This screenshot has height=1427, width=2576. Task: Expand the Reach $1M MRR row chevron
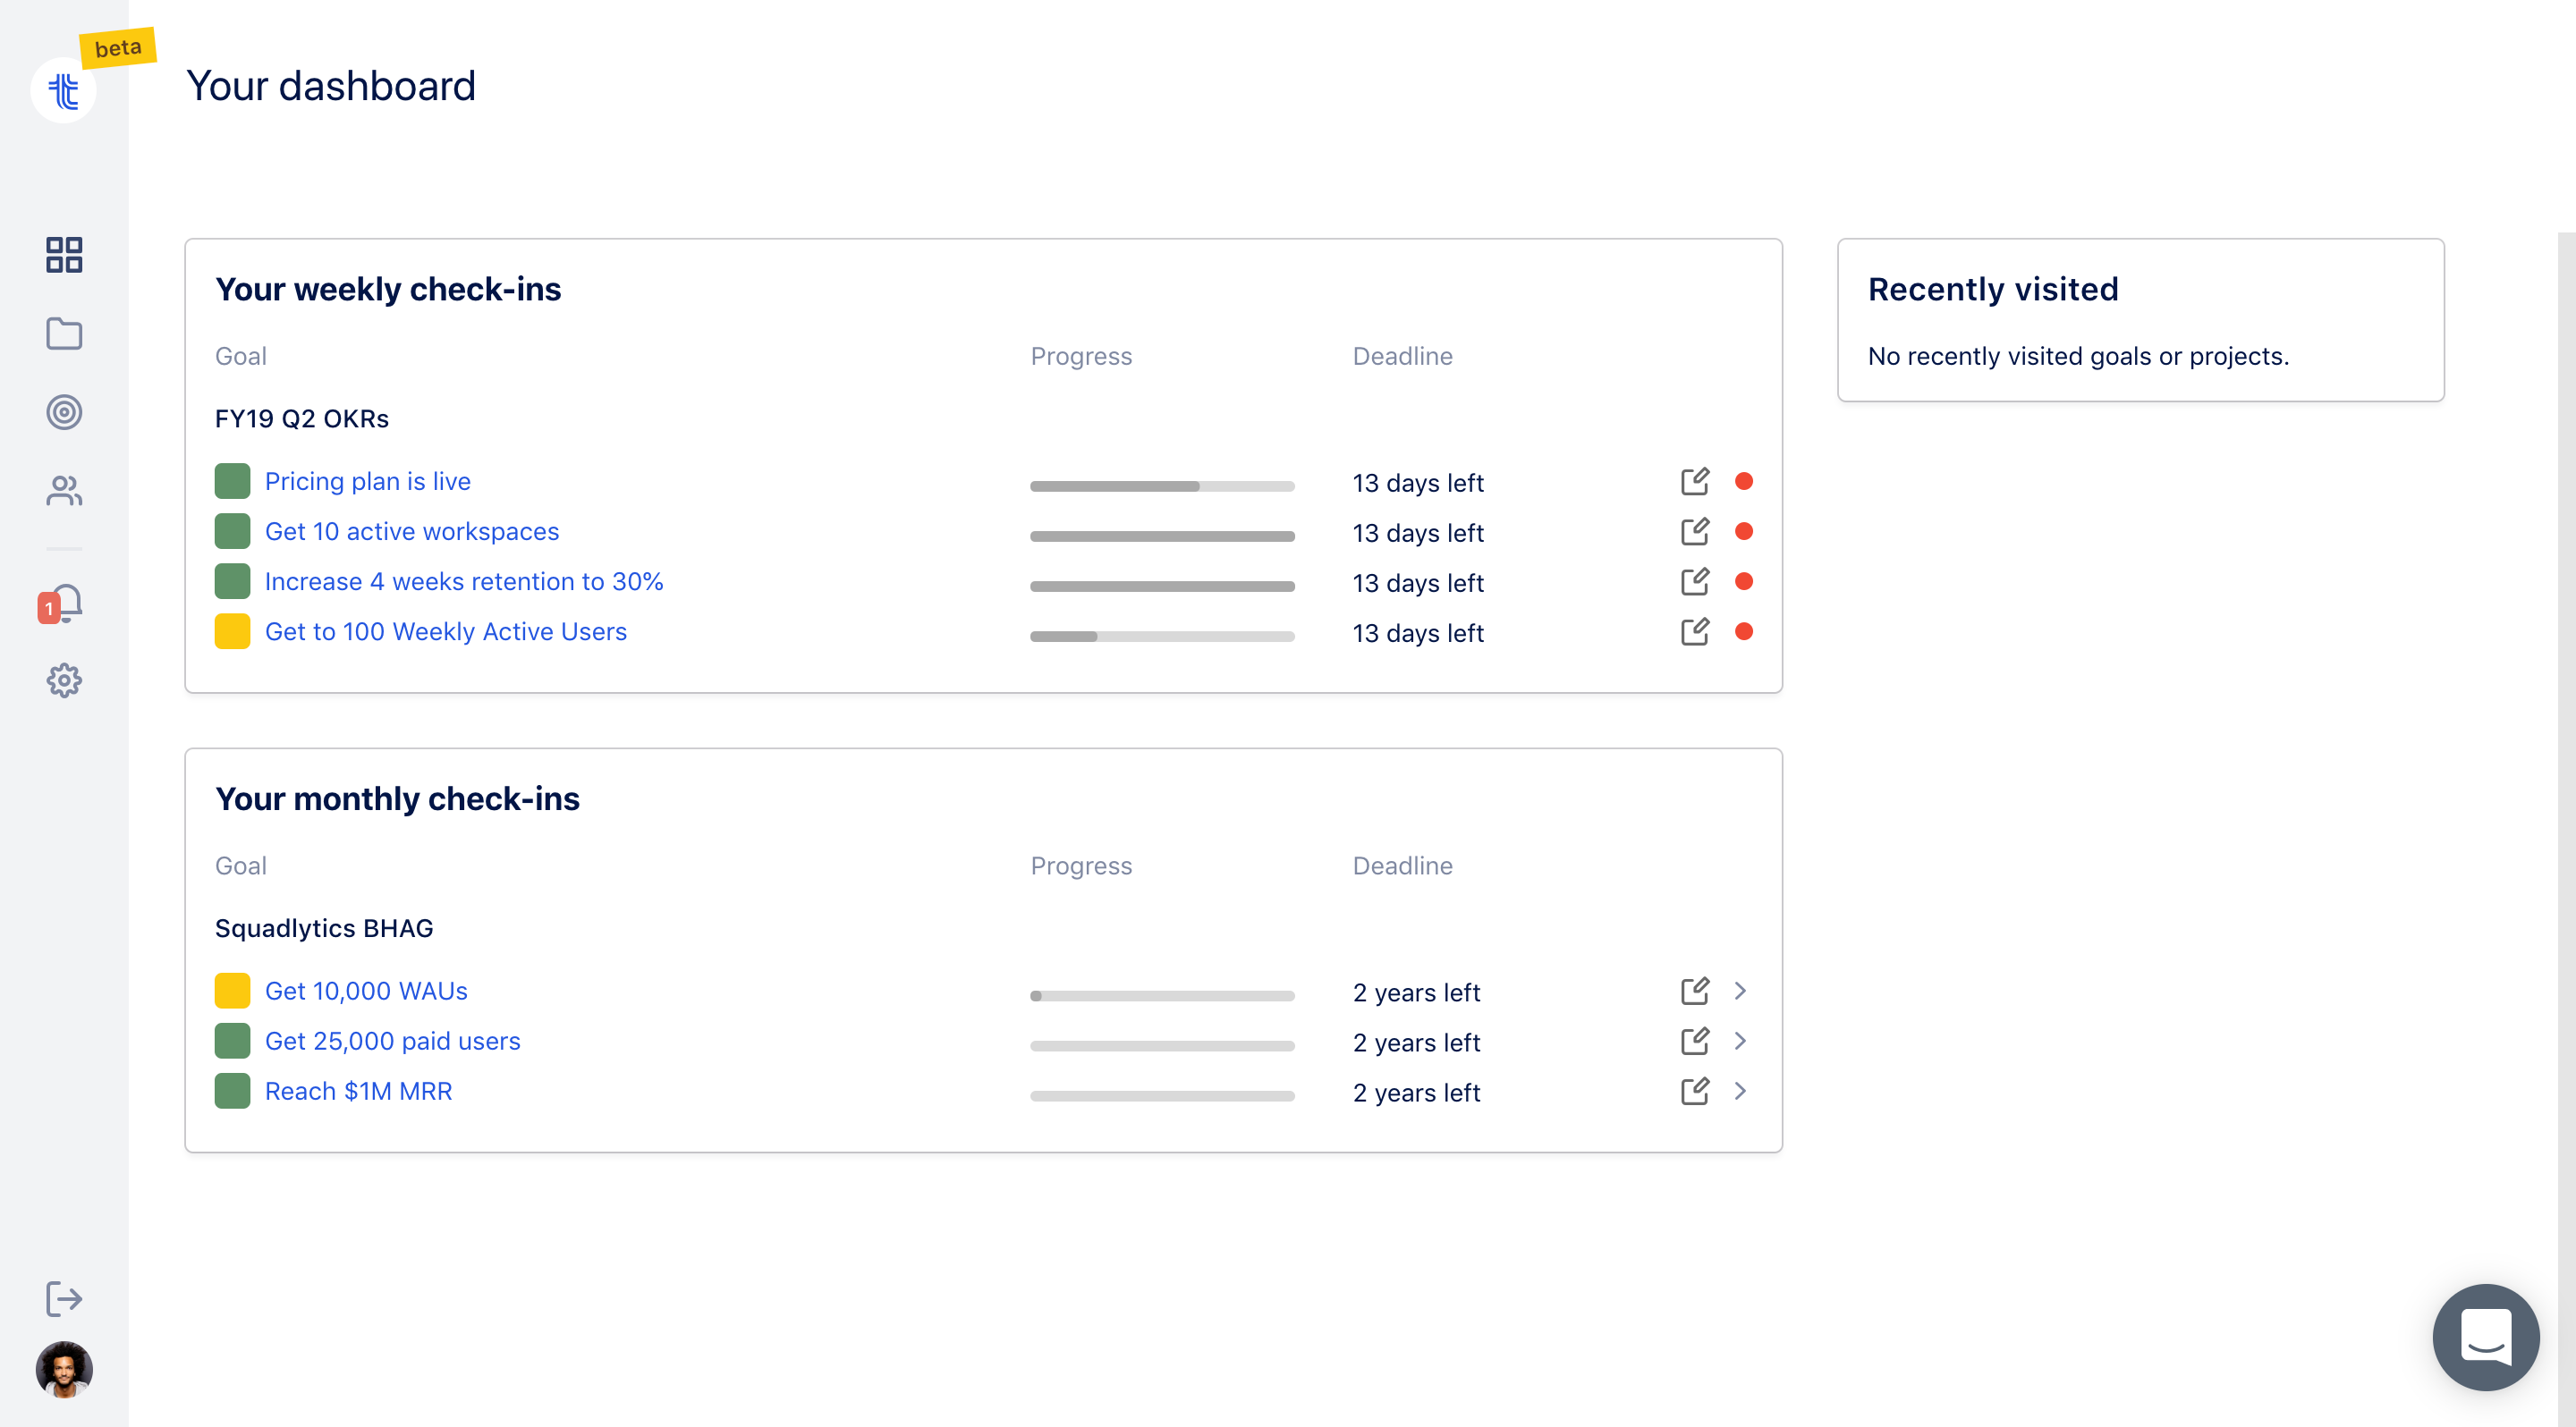[x=1741, y=1090]
